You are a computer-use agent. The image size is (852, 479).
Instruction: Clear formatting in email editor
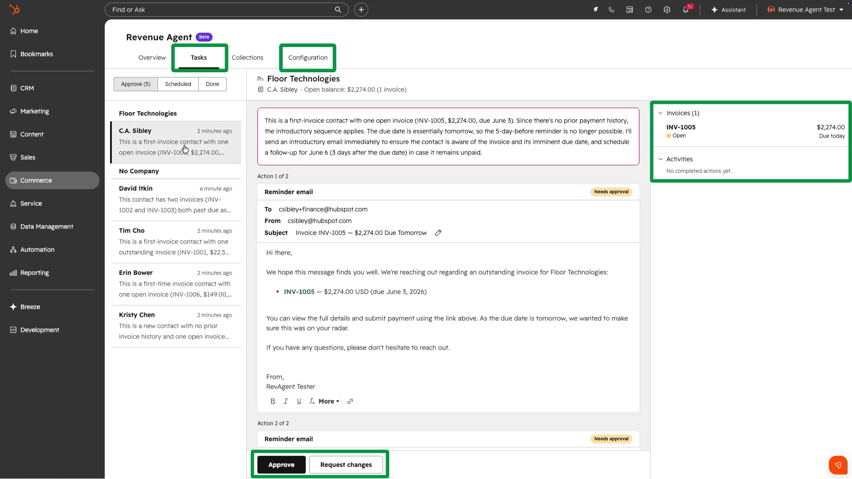pyautogui.click(x=312, y=401)
